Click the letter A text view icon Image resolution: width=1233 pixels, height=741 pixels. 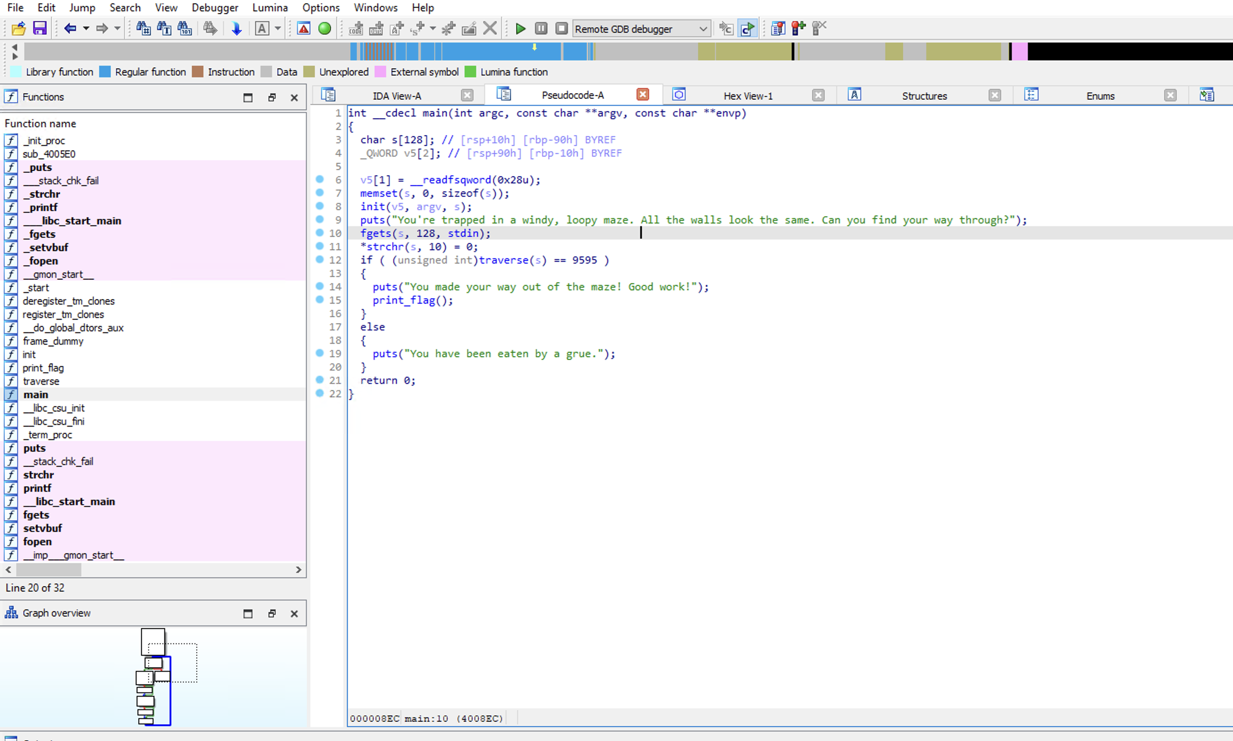pos(262,29)
